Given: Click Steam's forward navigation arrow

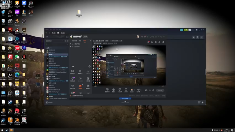Looking at the screenshot, I should click(x=49, y=33).
